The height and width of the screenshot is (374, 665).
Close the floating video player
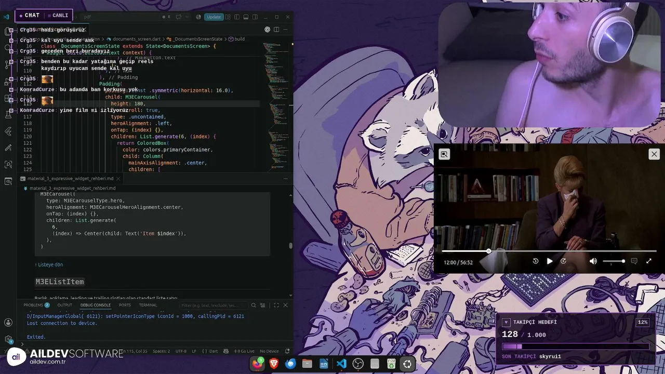tap(654, 154)
